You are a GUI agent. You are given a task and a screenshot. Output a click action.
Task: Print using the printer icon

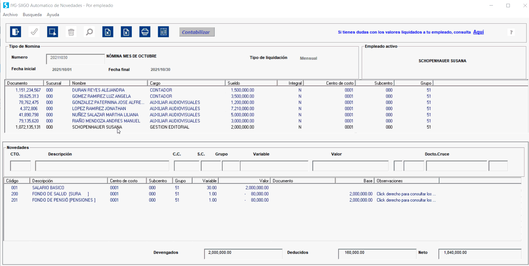click(145, 32)
